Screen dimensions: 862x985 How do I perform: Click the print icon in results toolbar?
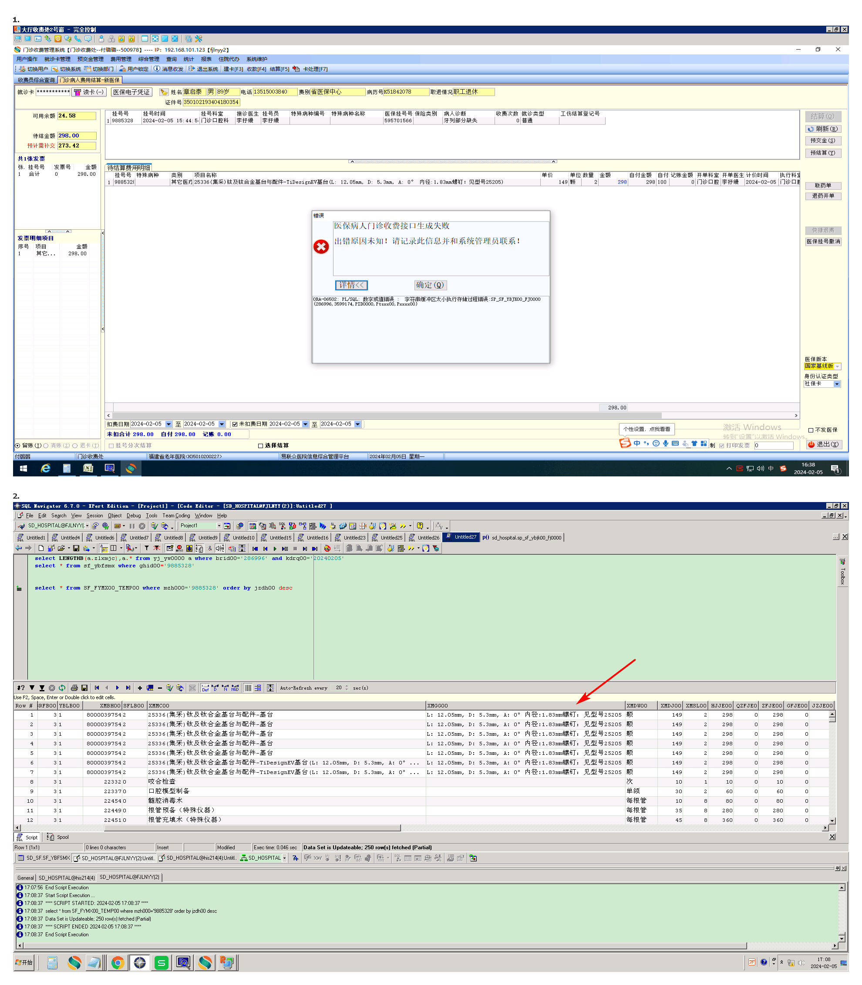74,688
